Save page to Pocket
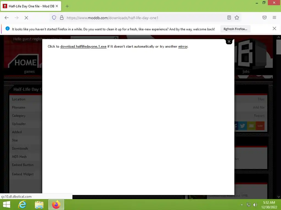 click(x=265, y=17)
